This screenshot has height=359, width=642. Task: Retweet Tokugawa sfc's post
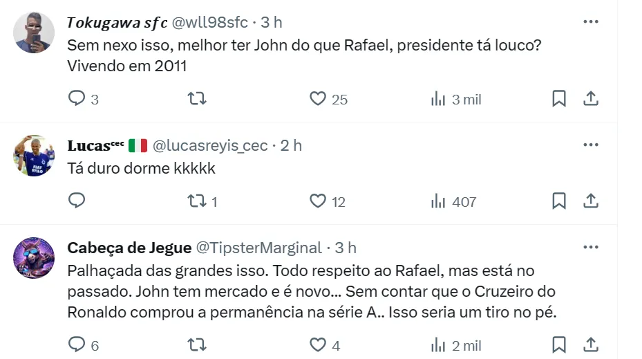click(x=197, y=99)
